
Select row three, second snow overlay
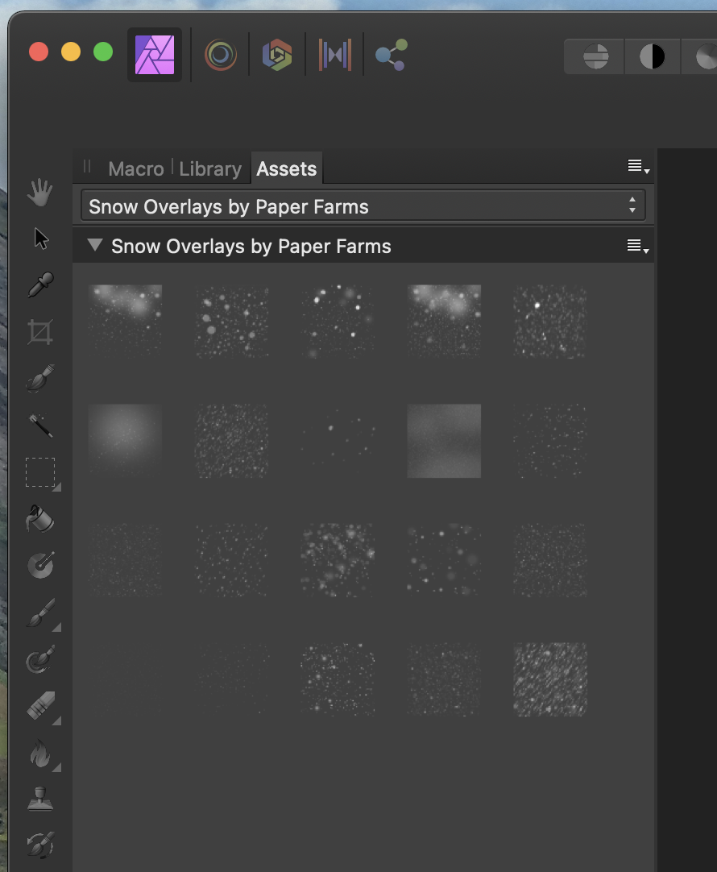coord(231,560)
